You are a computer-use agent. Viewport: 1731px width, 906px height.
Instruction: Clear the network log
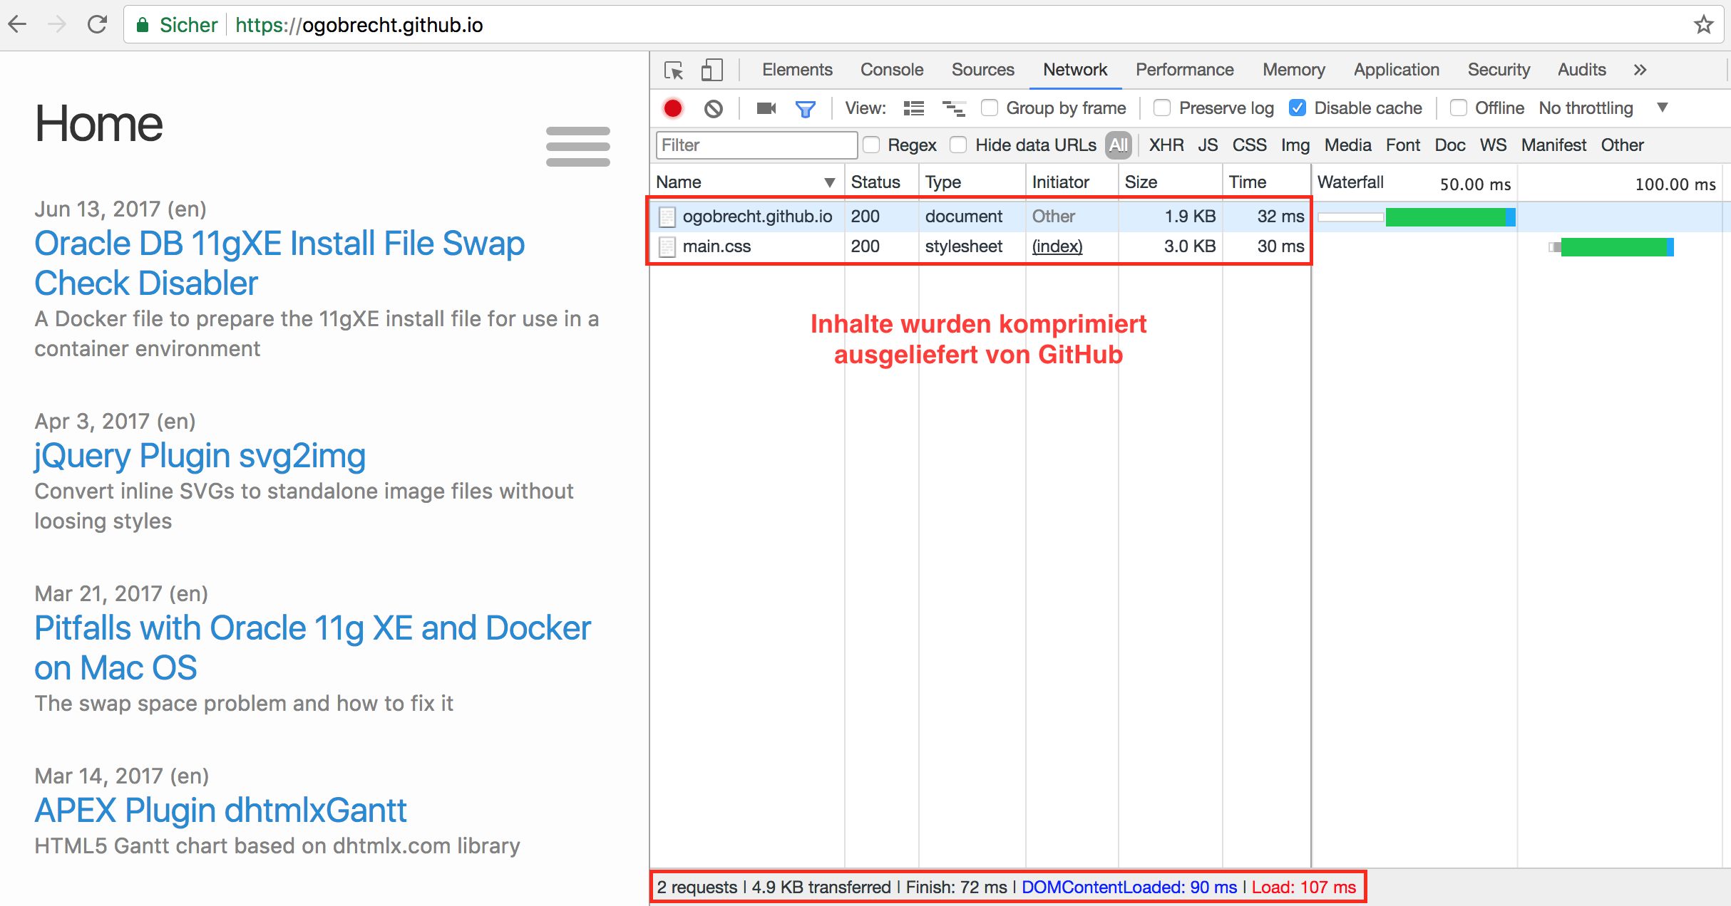pyautogui.click(x=714, y=108)
